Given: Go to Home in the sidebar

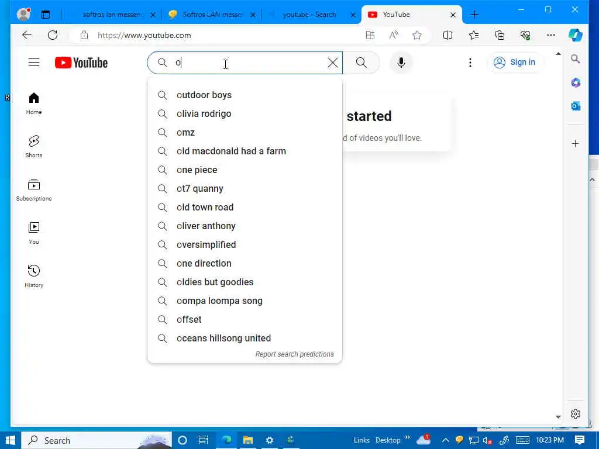Looking at the screenshot, I should tap(34, 103).
